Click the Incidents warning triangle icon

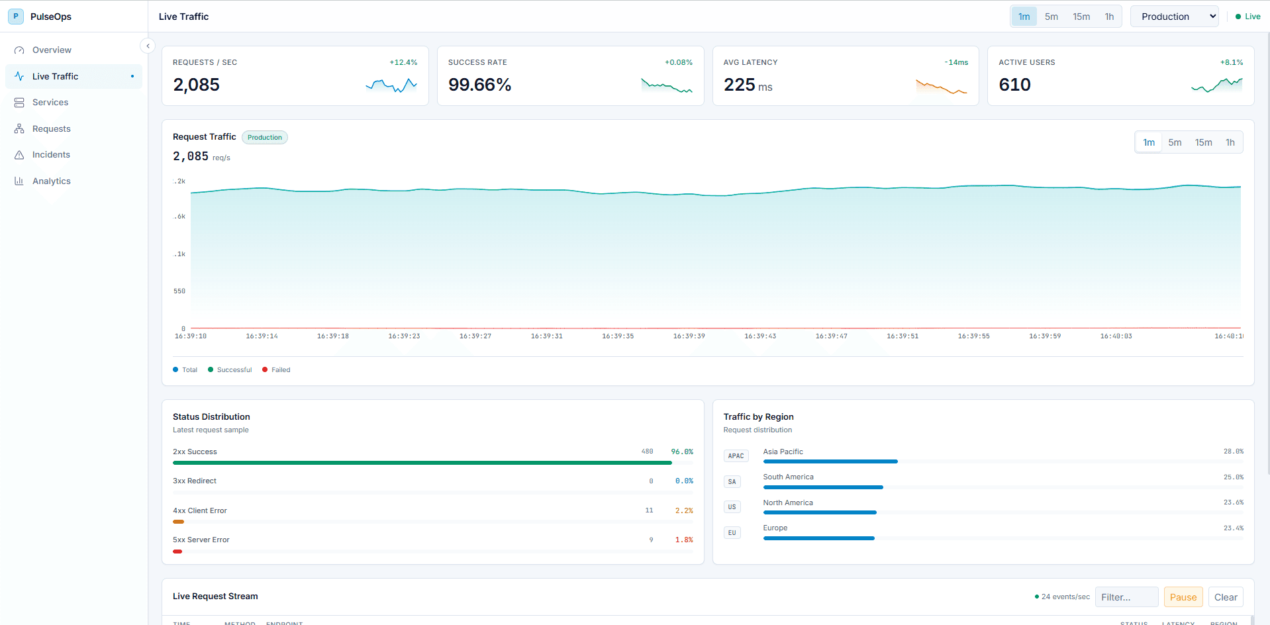click(19, 155)
